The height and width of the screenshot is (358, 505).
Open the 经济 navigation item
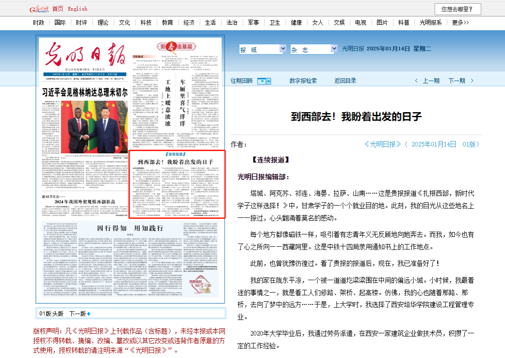click(x=189, y=22)
